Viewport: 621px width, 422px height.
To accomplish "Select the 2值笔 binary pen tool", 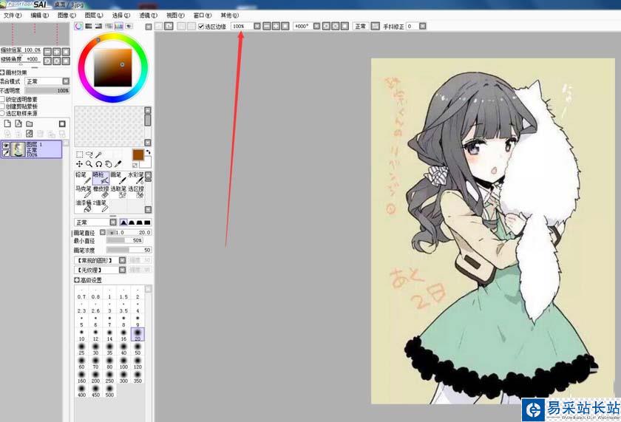I will point(101,205).
